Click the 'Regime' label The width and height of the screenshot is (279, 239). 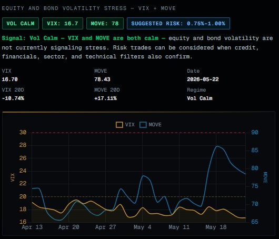click(196, 90)
